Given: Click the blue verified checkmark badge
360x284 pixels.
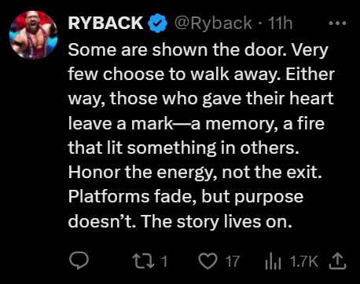Looking at the screenshot, I should (158, 24).
